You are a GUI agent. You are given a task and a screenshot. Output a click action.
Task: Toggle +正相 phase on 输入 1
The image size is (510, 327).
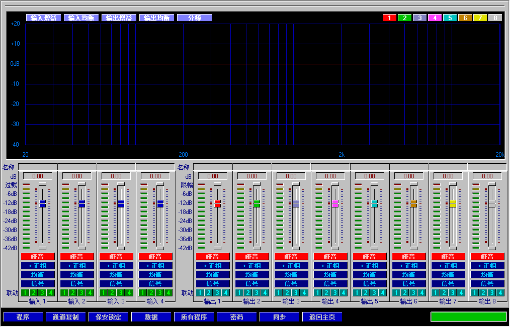pyautogui.click(x=38, y=266)
